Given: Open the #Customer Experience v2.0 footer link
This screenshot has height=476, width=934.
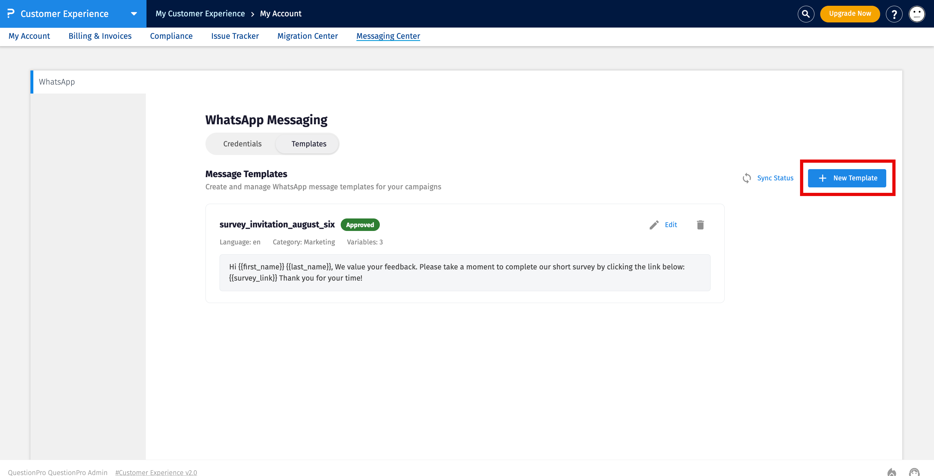Looking at the screenshot, I should [156, 472].
